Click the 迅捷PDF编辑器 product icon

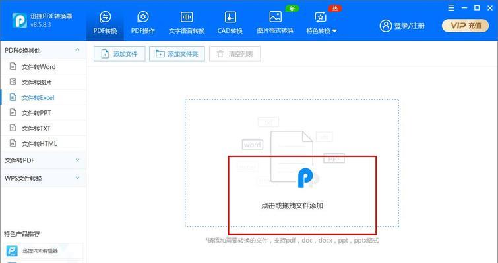coord(13,251)
